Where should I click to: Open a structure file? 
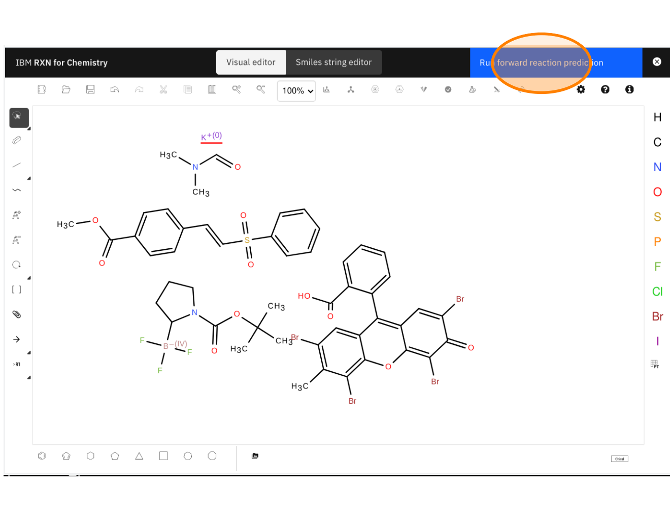tap(66, 89)
